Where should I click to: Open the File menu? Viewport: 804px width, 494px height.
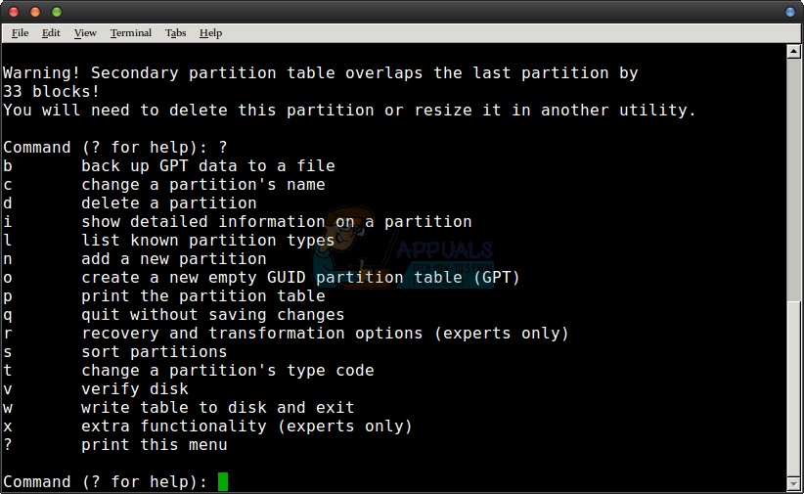[20, 32]
